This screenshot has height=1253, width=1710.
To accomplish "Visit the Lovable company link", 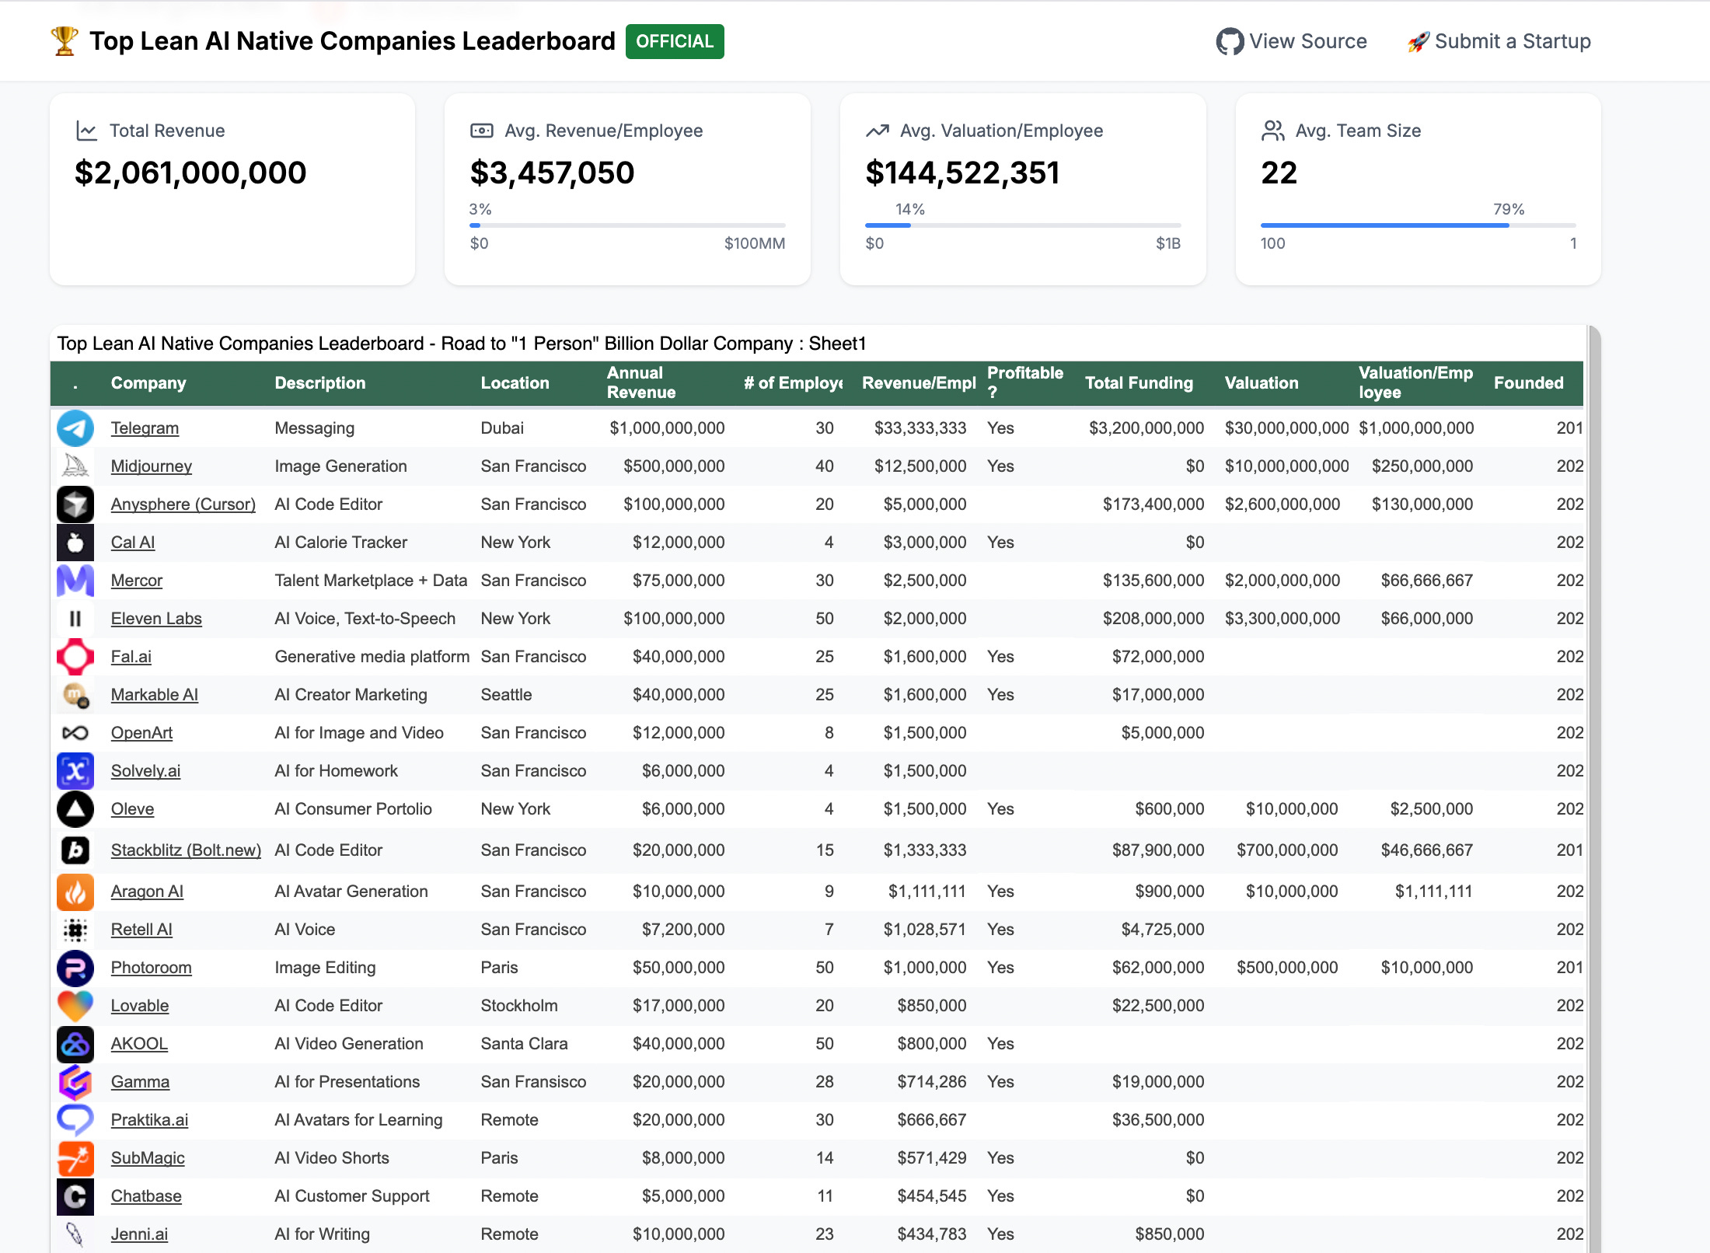I will point(139,1006).
